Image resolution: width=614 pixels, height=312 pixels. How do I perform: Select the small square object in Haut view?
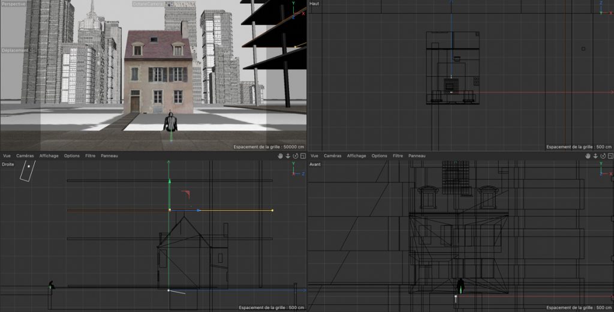coord(583,49)
